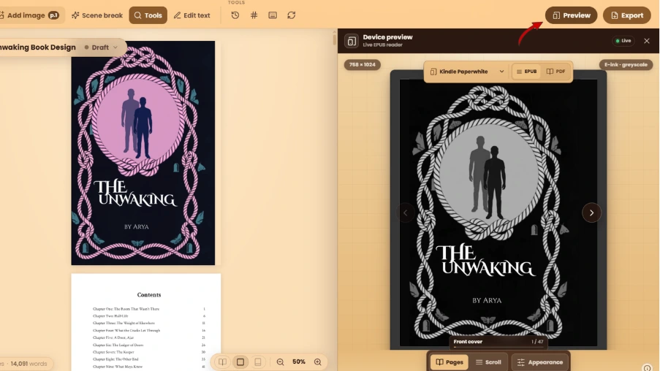The height and width of the screenshot is (371, 660).
Task: Open the Preview panel button
Action: pos(571,15)
